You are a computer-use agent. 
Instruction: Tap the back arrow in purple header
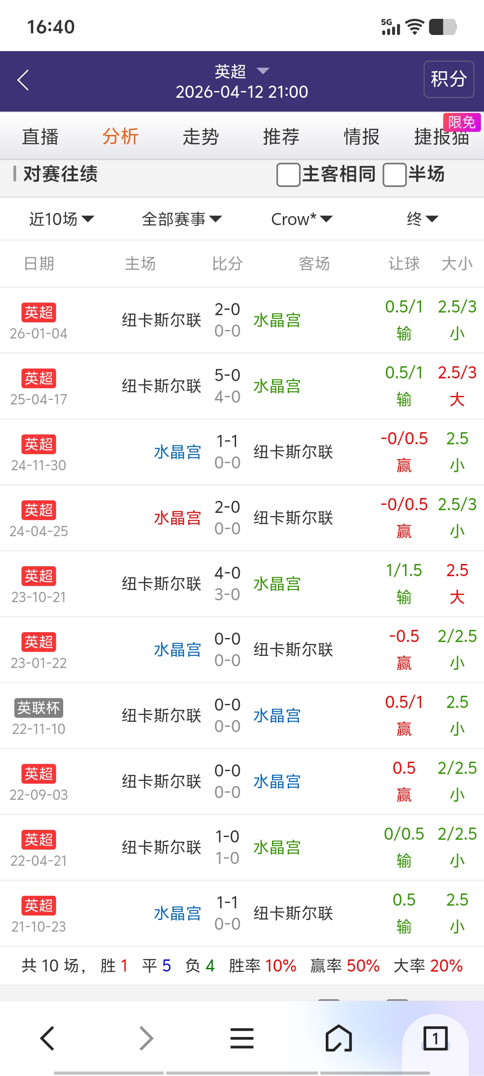coord(23,80)
